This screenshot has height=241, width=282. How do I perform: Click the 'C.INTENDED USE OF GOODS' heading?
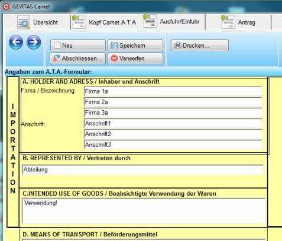119,193
